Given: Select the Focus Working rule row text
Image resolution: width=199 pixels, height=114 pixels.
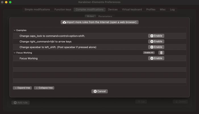Looking at the screenshot, I should coord(28,58).
